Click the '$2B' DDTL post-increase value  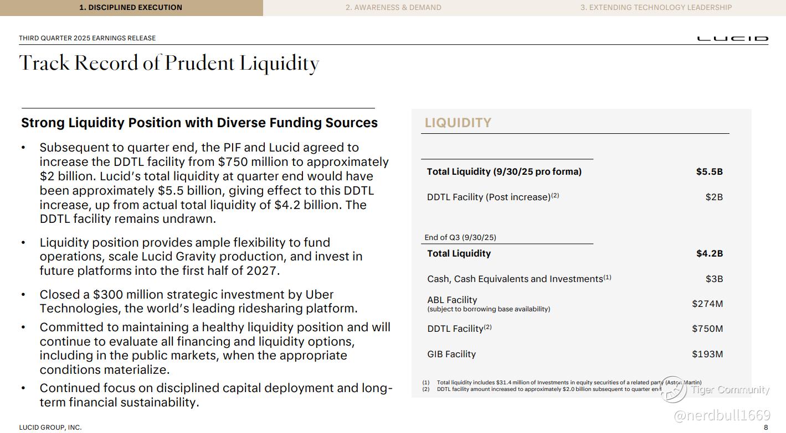(x=714, y=197)
